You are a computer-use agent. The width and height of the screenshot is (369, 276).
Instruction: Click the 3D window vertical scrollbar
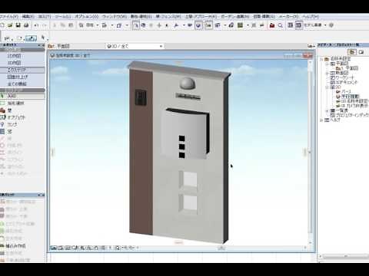coord(311,152)
